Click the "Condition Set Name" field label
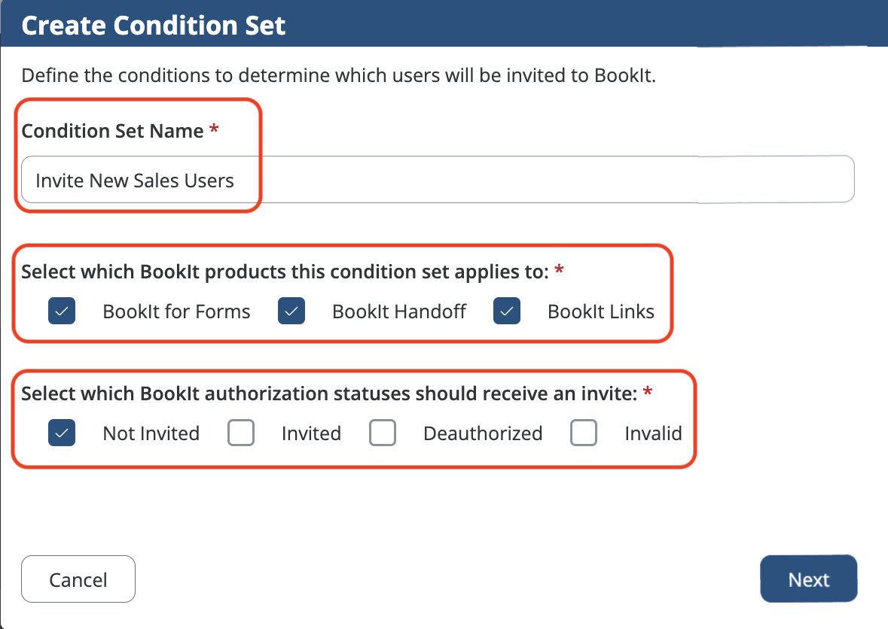The height and width of the screenshot is (629, 888). point(113,131)
